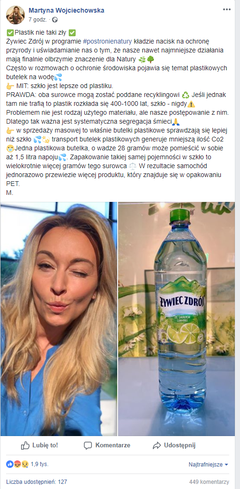Click the Lubię to! button label
This screenshot has width=240, height=489.
click(x=45, y=445)
